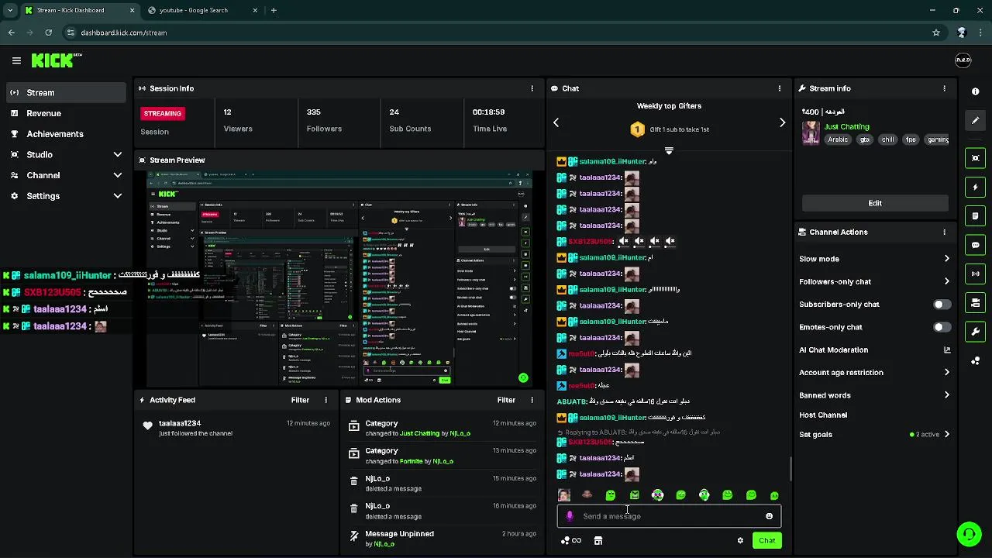The width and height of the screenshot is (992, 558).
Task: Open Host Channel action
Action: tap(823, 415)
